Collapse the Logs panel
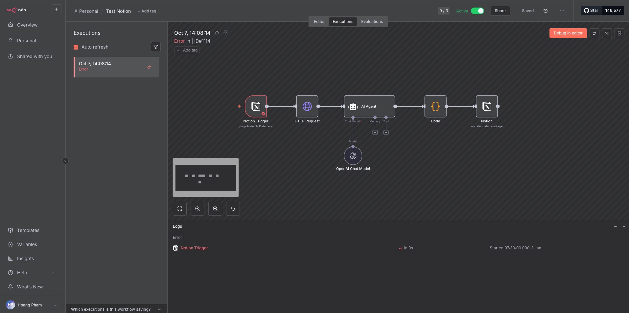 (625, 226)
